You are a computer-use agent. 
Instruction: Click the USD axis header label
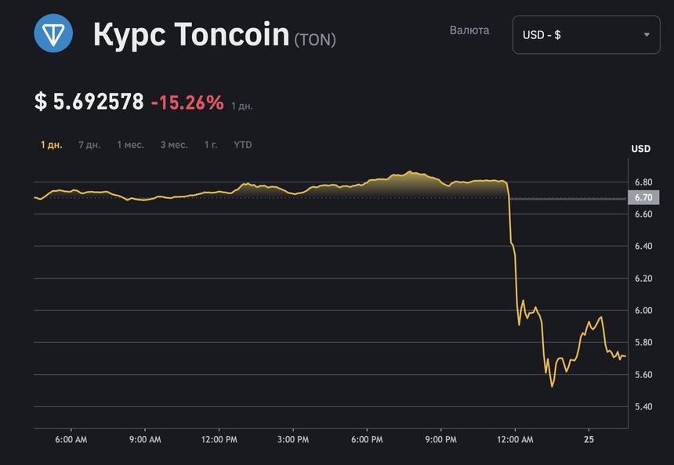[640, 149]
